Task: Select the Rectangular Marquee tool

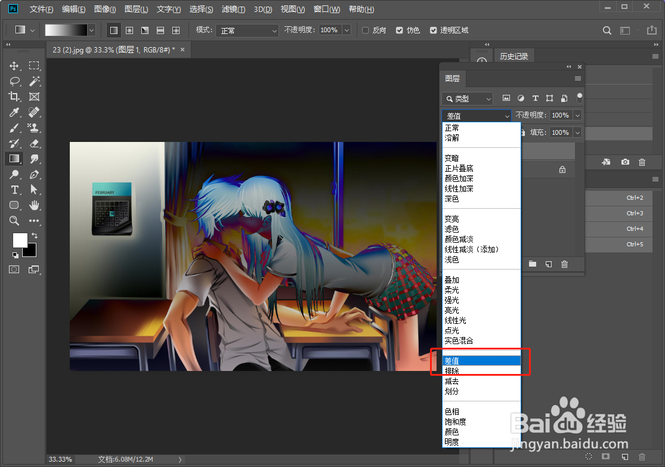Action: coord(34,66)
